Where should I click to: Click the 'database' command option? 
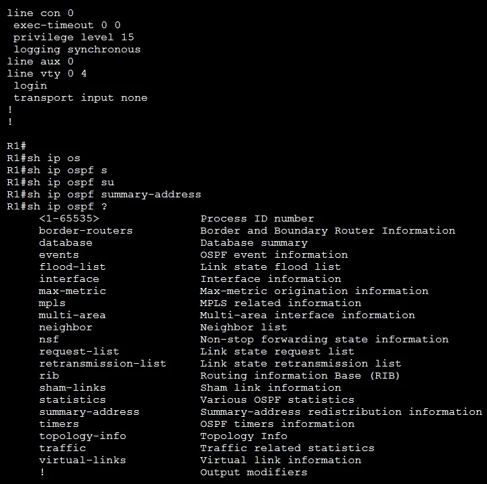[x=66, y=243]
